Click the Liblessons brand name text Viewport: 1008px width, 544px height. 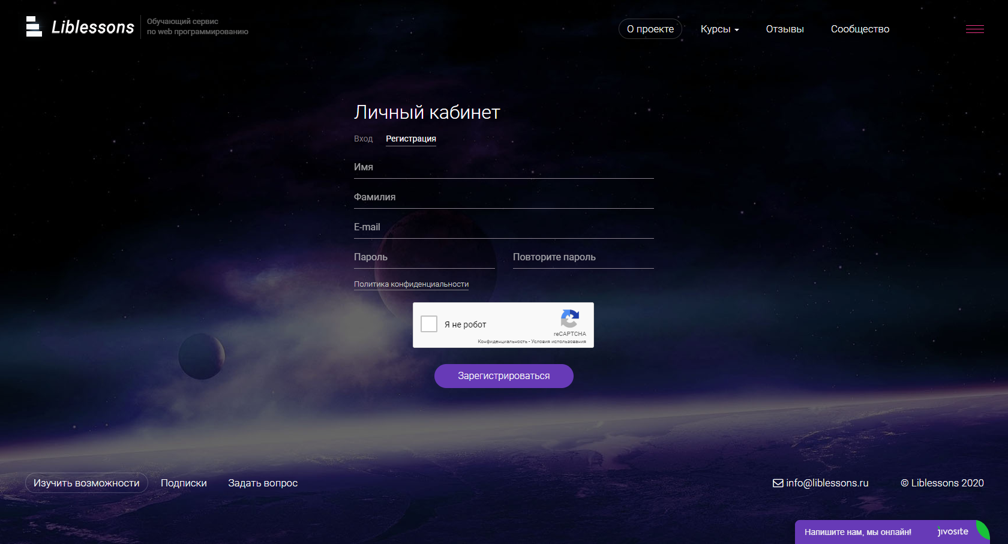click(93, 27)
